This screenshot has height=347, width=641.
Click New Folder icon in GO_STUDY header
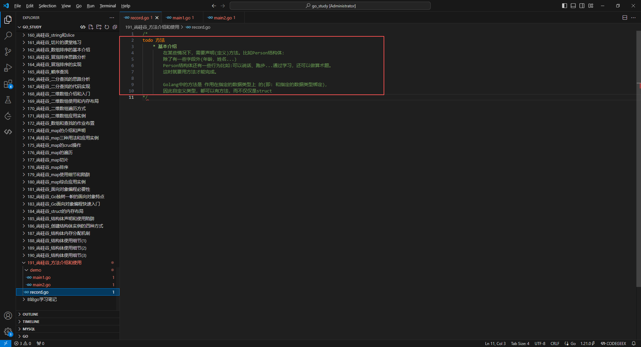pos(99,27)
